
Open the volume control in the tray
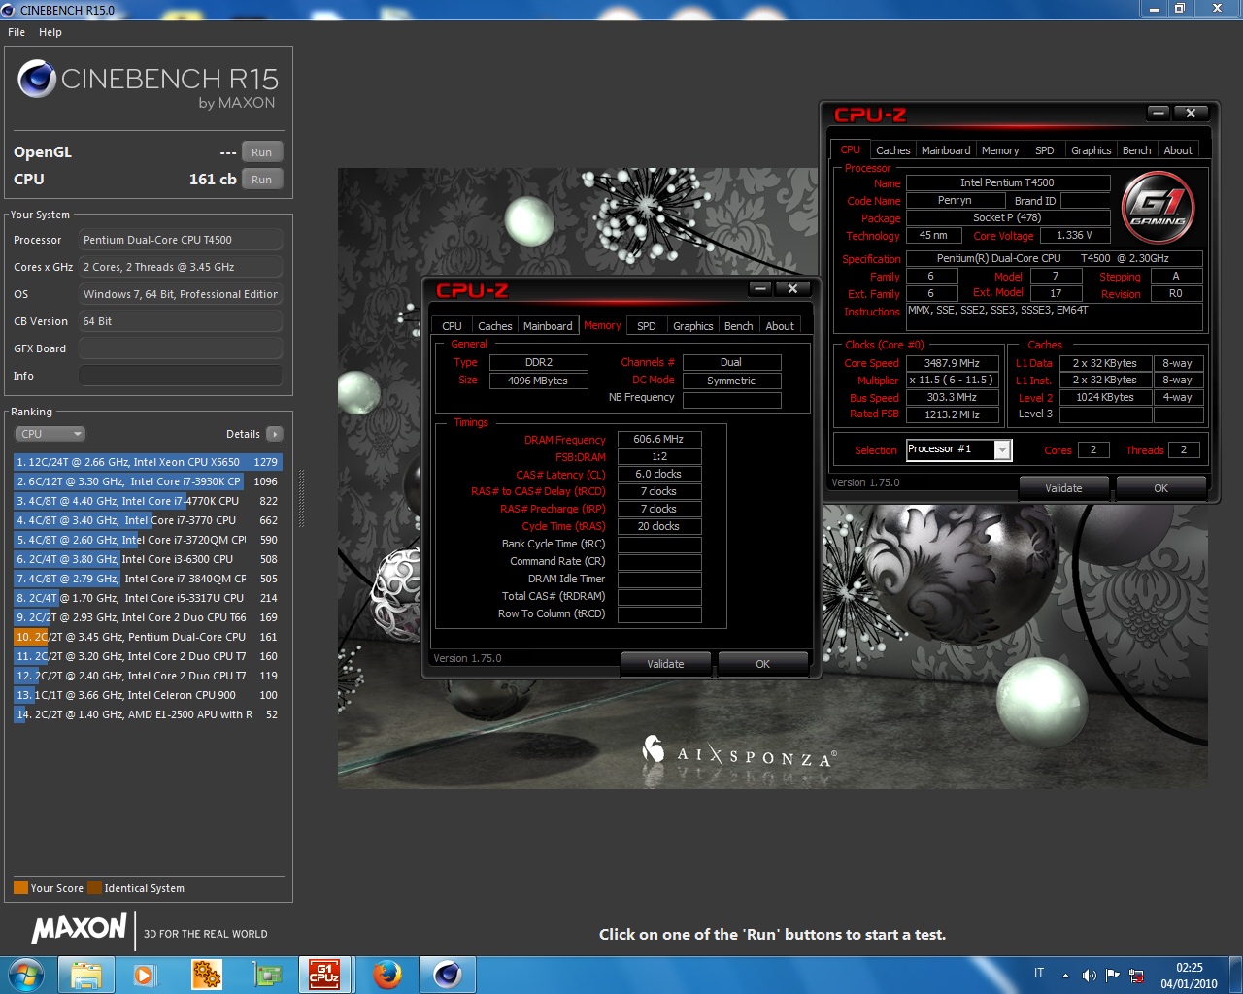[1089, 975]
